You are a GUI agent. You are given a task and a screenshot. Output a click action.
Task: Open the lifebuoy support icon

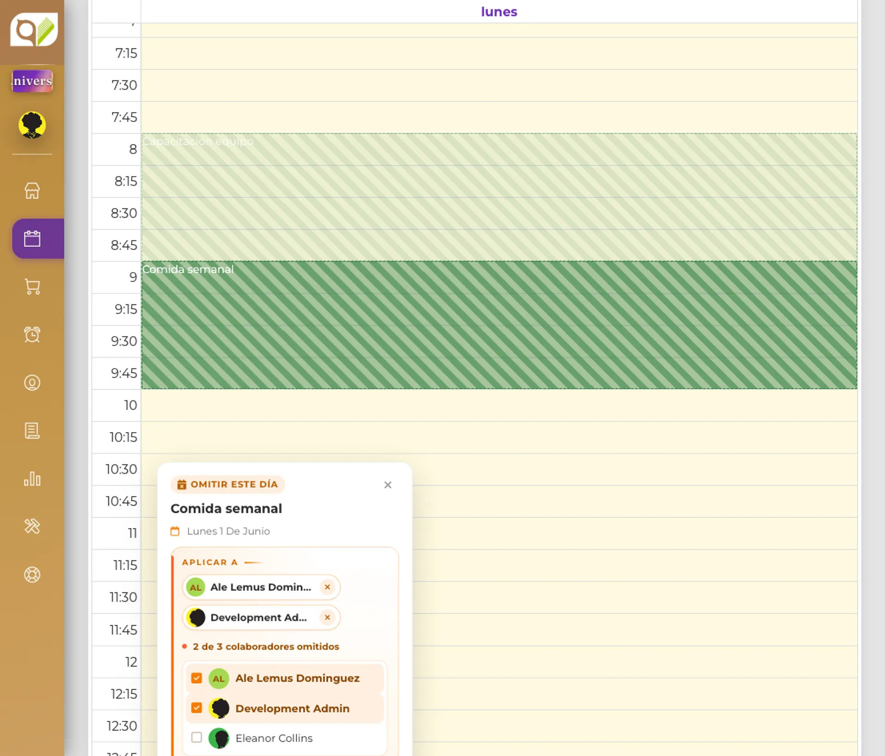click(x=32, y=574)
